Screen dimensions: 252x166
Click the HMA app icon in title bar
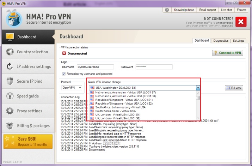pos(4,4)
